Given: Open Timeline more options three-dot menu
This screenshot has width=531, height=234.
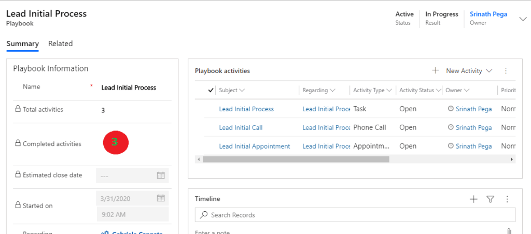Looking at the screenshot, I should pyautogui.click(x=507, y=199).
